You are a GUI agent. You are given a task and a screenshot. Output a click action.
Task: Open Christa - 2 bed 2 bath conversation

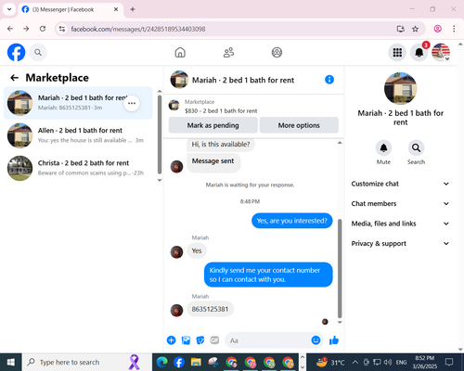pyautogui.click(x=78, y=168)
